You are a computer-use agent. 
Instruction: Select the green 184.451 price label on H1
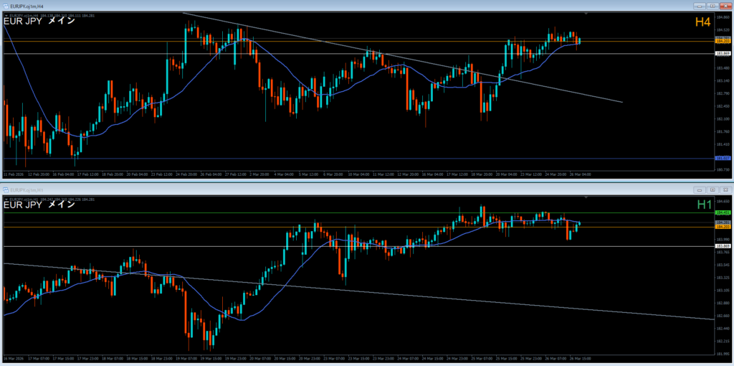tap(723, 213)
